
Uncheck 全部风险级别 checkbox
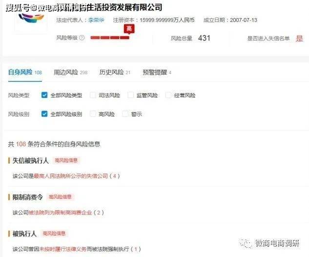[x=44, y=114]
